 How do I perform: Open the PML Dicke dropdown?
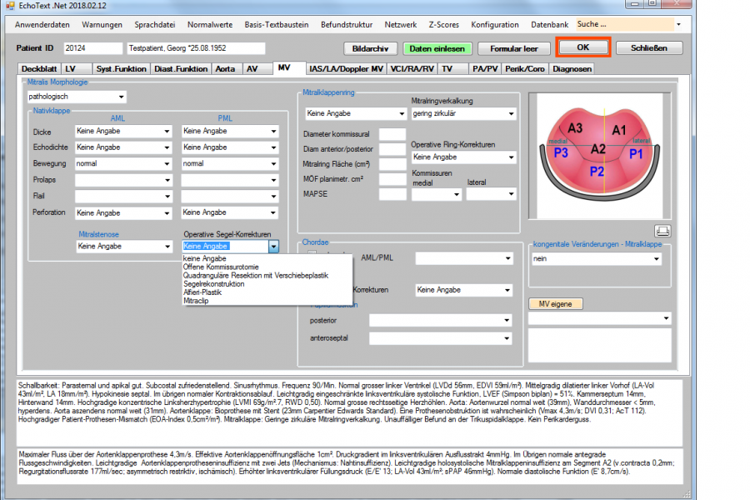pos(230,131)
